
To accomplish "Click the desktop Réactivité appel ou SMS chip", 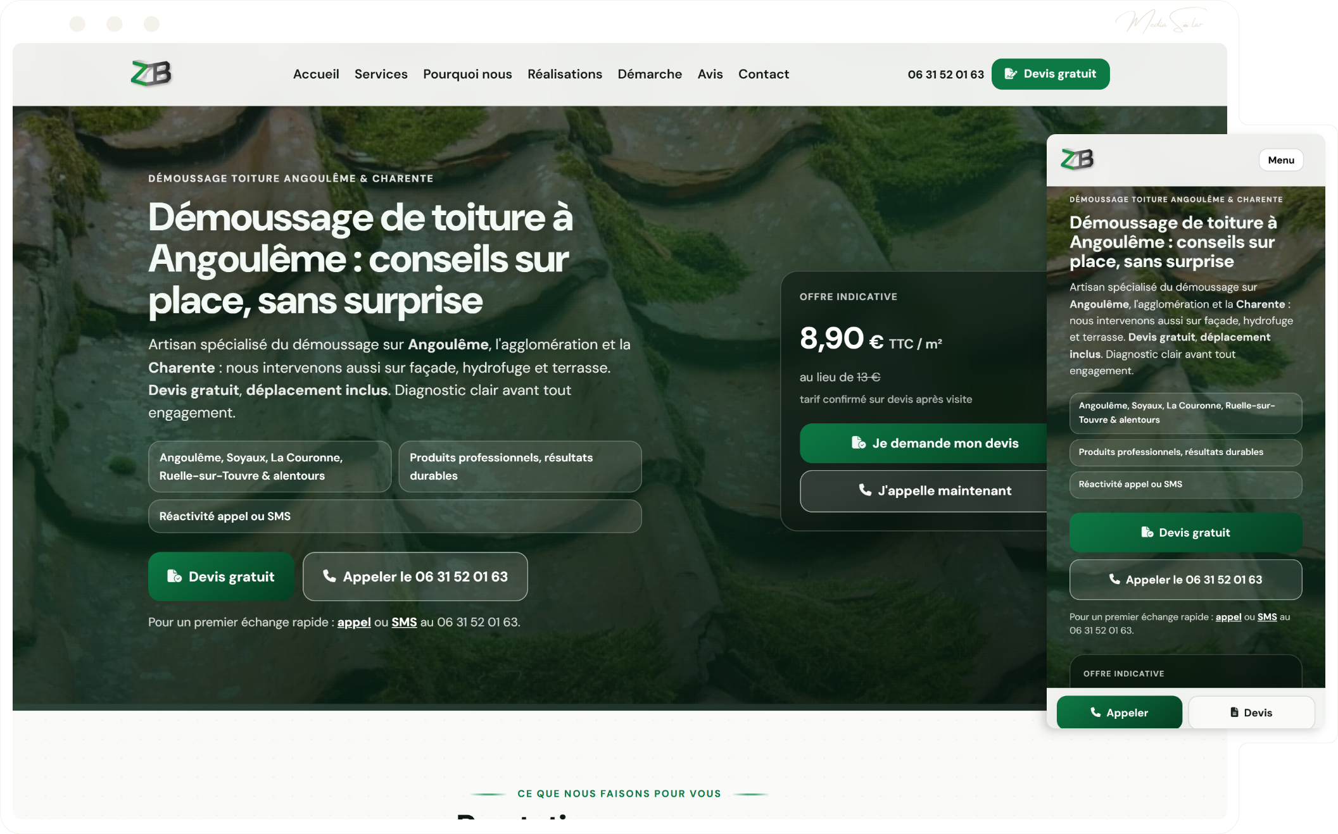I will [x=395, y=516].
